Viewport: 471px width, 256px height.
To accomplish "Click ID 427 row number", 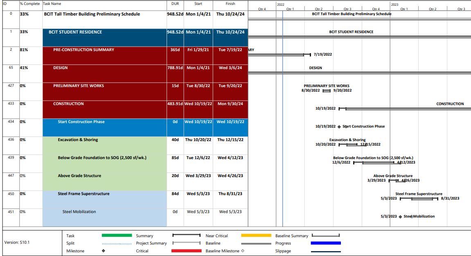I will [x=11, y=85].
